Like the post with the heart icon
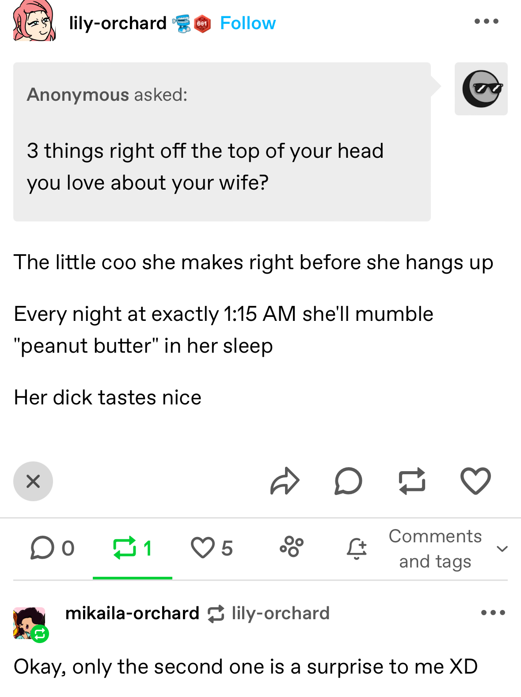This screenshot has height=697, width=521. tap(475, 481)
